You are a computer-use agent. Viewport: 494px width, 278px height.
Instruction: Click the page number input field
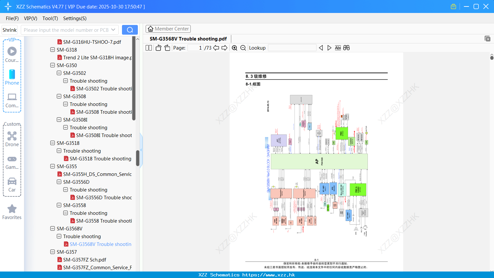pos(196,48)
